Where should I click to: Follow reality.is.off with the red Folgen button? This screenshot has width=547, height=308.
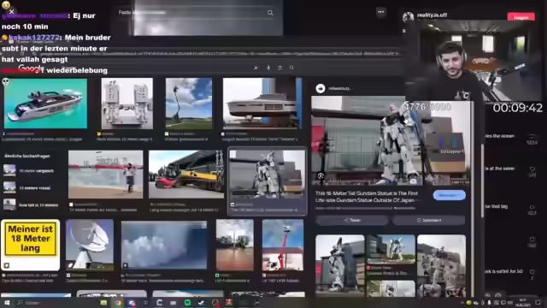pos(521,17)
